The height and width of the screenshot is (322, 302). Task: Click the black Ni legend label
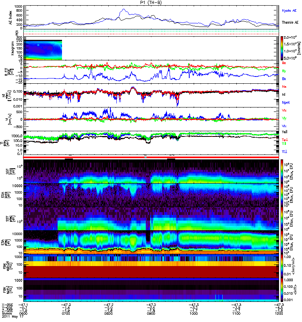[x=283, y=95]
